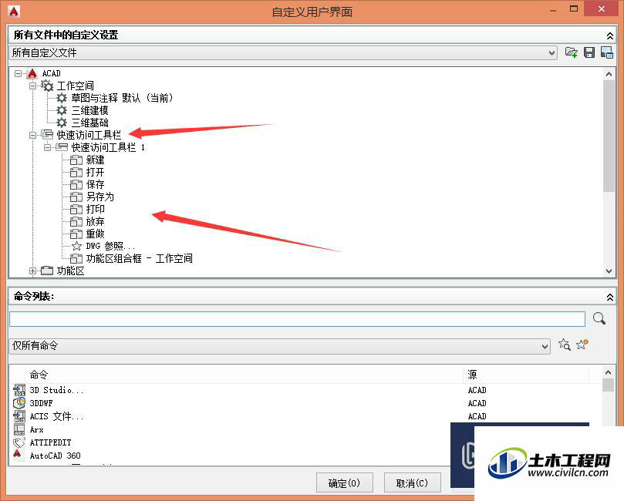This screenshot has height=501, width=624.
Task: Select 功能区组合框 - 工作空间 item
Action: point(140,258)
